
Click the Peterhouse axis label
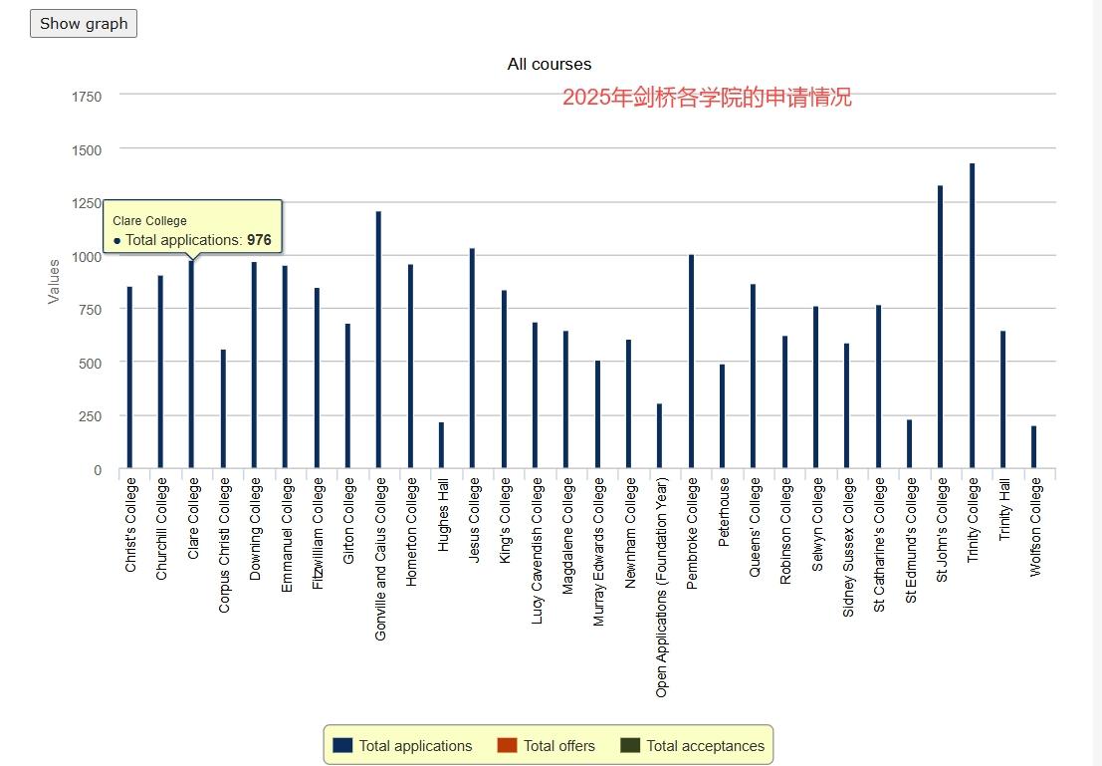[724, 512]
